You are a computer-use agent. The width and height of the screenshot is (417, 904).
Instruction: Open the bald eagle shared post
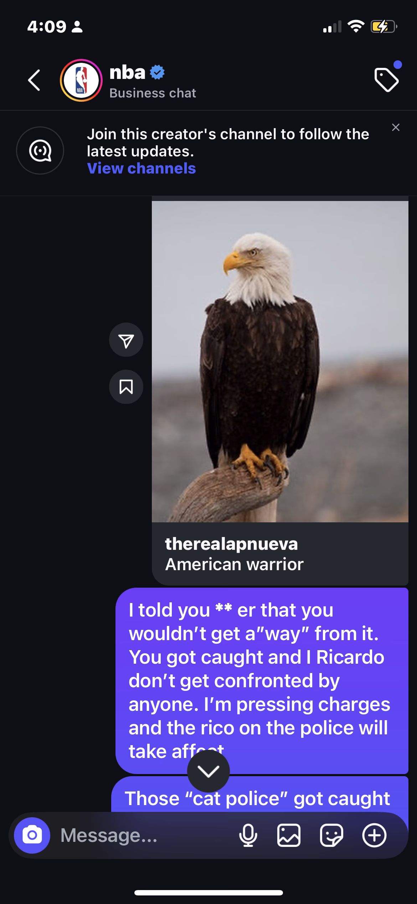click(x=280, y=361)
